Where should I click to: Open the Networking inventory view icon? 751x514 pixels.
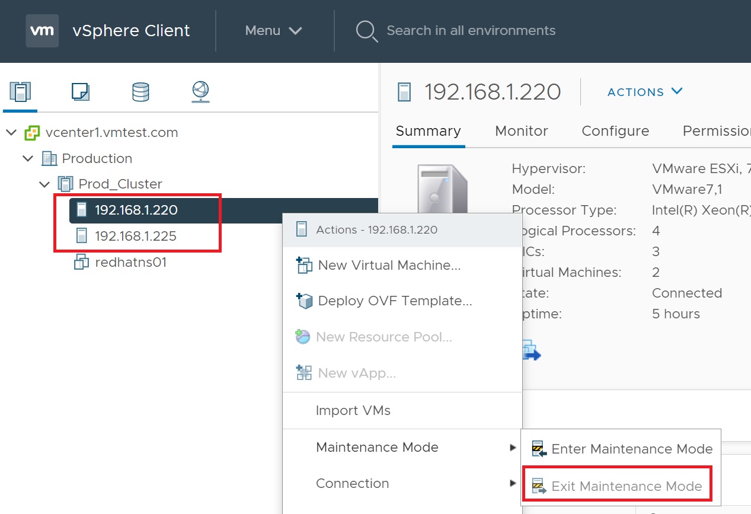coord(201,92)
